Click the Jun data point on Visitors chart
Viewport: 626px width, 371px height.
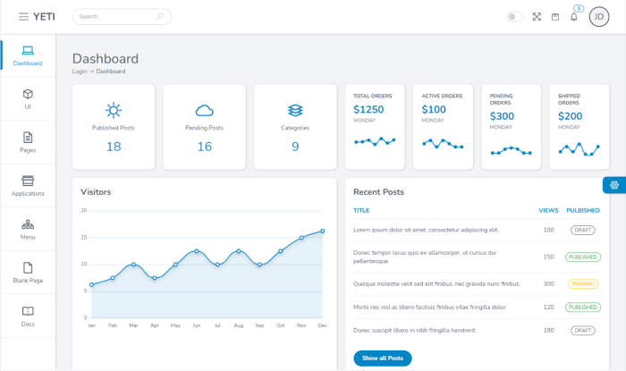click(197, 251)
